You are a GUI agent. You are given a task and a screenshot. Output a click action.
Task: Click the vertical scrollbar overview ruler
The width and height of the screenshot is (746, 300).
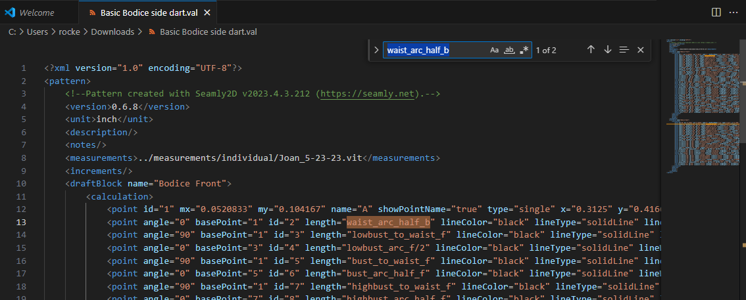pyautogui.click(x=743, y=169)
